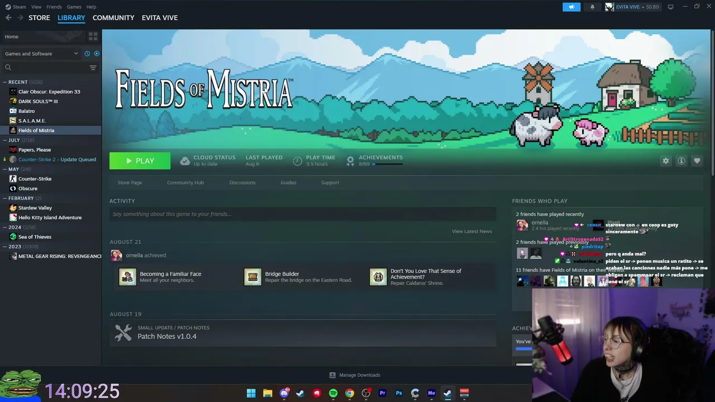Open File Explorer from the taskbar
Image resolution: width=715 pixels, height=402 pixels.
pos(268,393)
